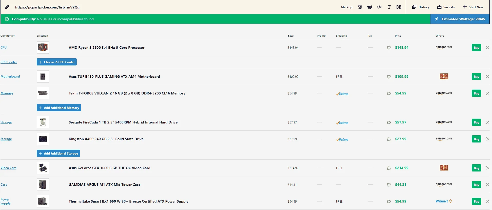Remove the Thermaltake Smart BX1 power supply
This screenshot has width=492, height=210.
click(x=488, y=201)
